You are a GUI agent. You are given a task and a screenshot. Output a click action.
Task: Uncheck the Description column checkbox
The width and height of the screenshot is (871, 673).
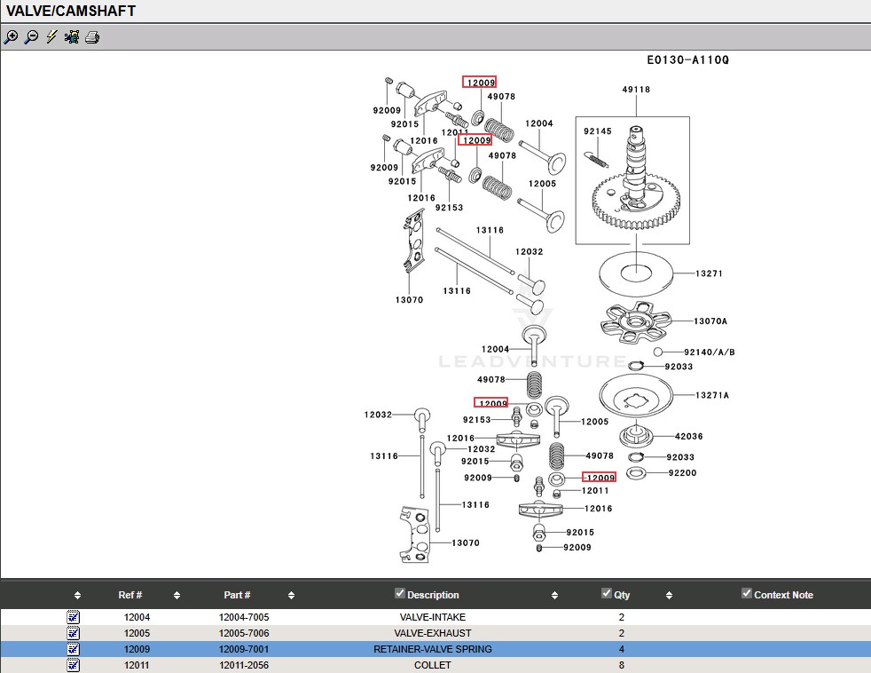(399, 593)
